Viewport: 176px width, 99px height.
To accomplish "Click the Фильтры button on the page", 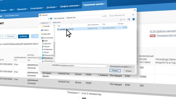I will coord(10,37).
